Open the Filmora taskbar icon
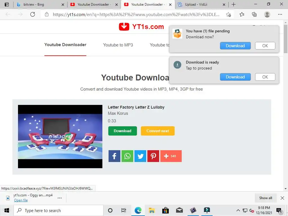The width and height of the screenshot is (288, 216). point(207,210)
